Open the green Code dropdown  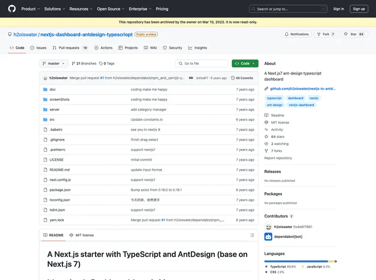(245, 63)
